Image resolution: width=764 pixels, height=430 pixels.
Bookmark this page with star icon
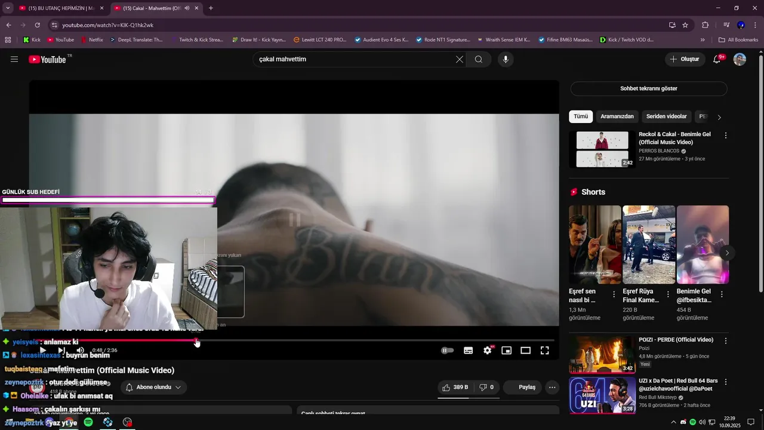(685, 25)
